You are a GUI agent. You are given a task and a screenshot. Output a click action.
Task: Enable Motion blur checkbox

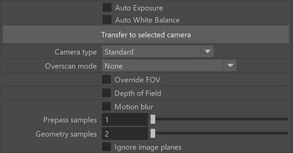107,106
